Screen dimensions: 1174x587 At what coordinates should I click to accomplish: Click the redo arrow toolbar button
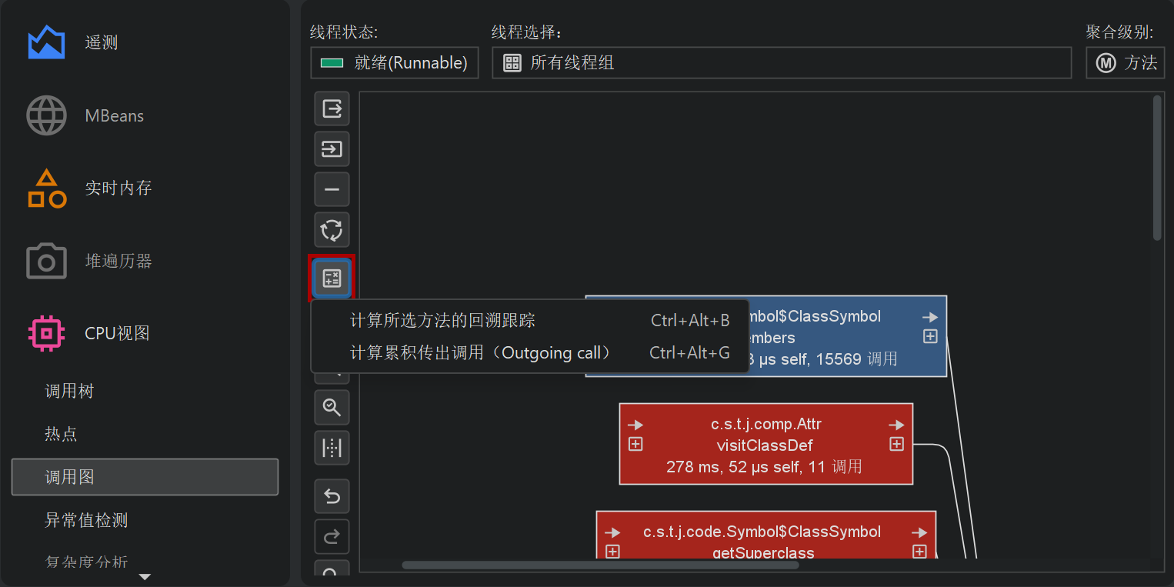(332, 537)
